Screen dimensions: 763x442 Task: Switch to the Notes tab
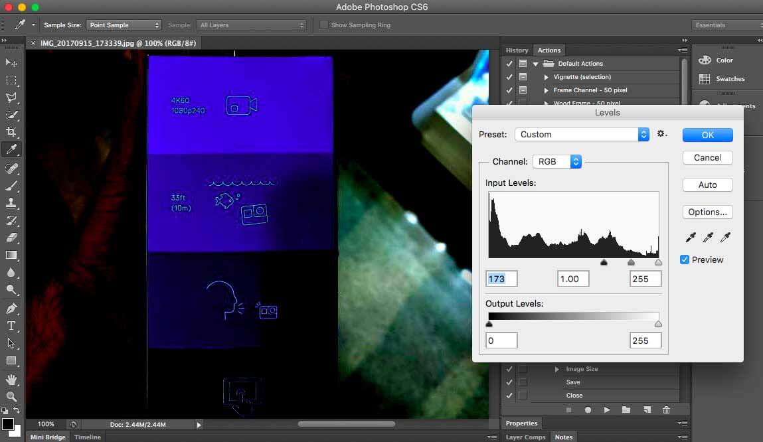click(564, 437)
